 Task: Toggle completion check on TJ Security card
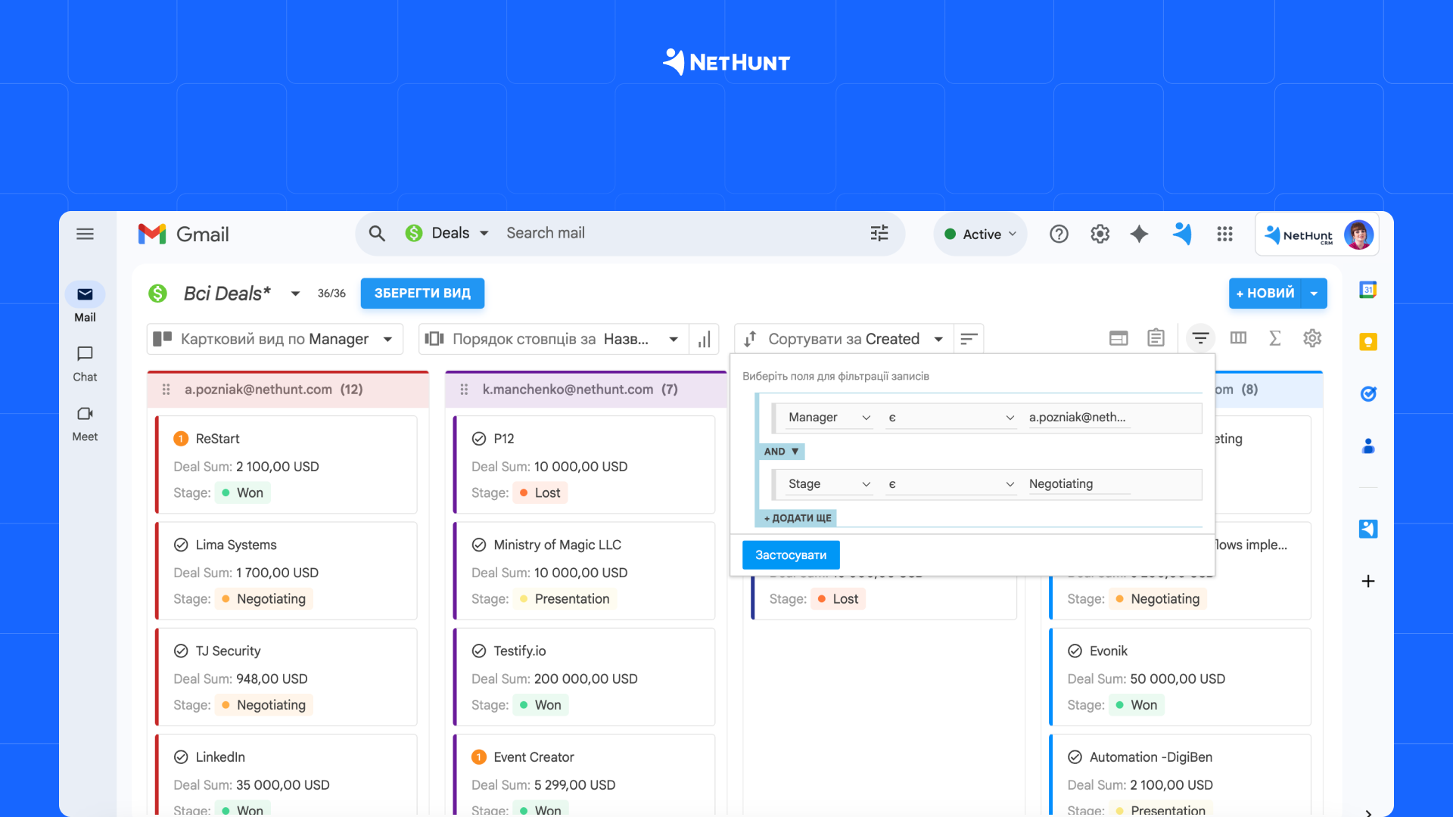click(181, 651)
